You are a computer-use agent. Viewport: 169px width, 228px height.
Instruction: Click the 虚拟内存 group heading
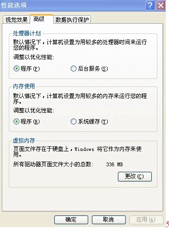[24, 141]
